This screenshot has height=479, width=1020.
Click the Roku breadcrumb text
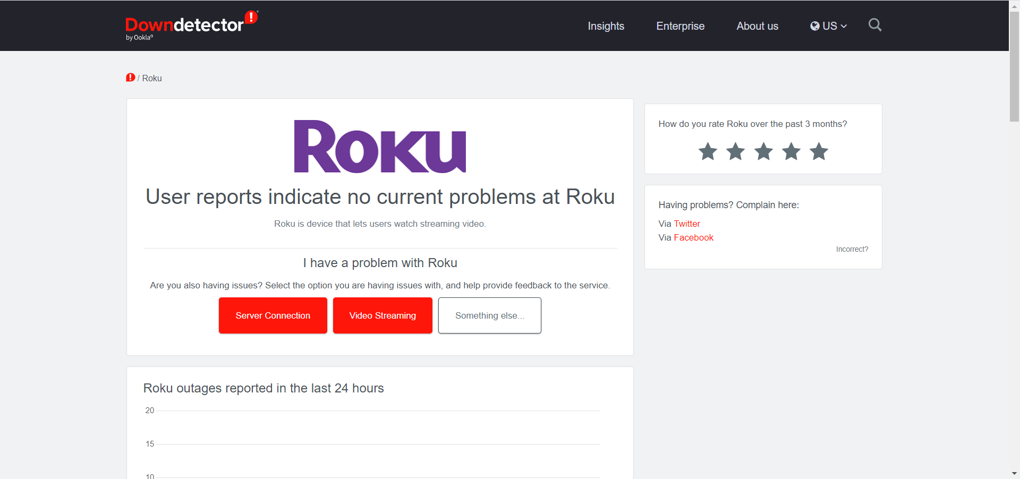click(x=152, y=78)
